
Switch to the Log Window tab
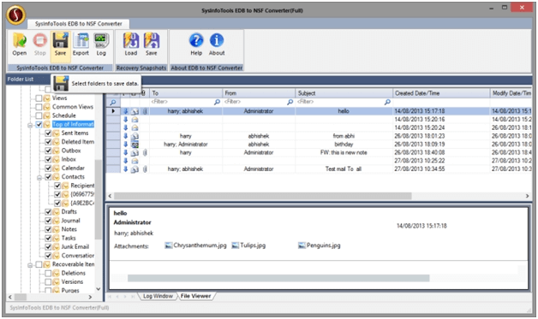158,296
